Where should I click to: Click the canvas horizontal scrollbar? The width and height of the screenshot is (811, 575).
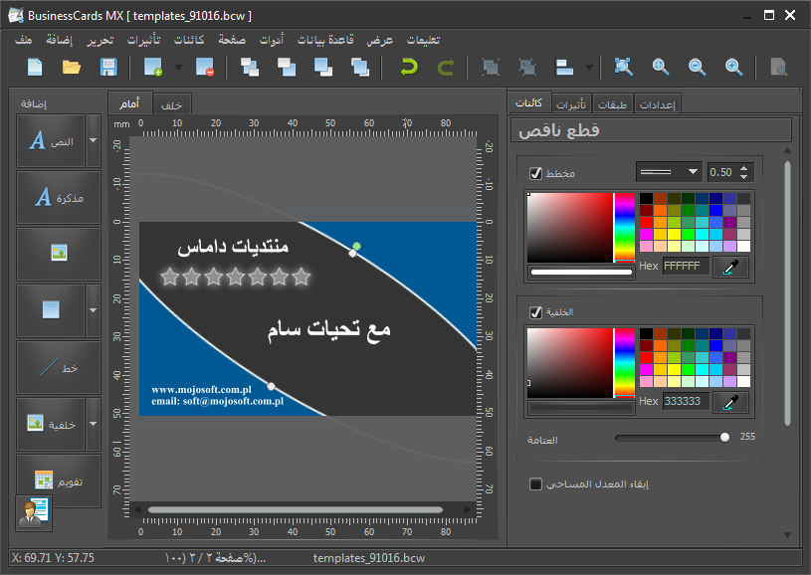[x=296, y=510]
